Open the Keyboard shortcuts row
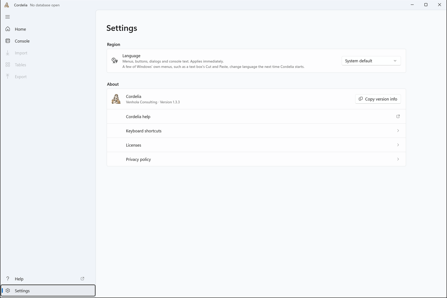The width and height of the screenshot is (447, 298). tap(256, 131)
